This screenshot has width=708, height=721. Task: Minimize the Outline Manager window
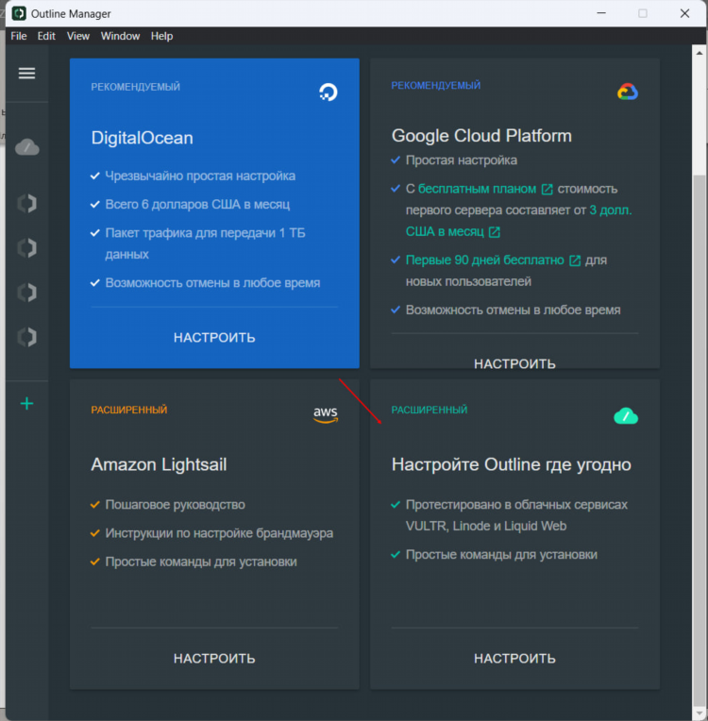601,13
